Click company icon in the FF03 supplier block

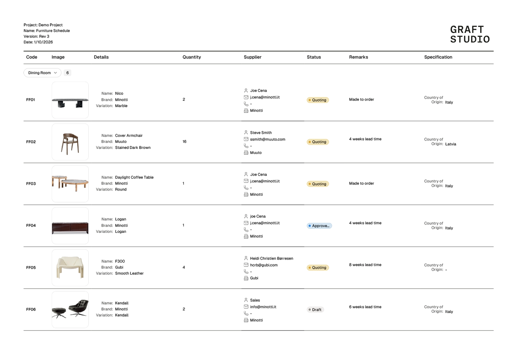[x=246, y=194]
